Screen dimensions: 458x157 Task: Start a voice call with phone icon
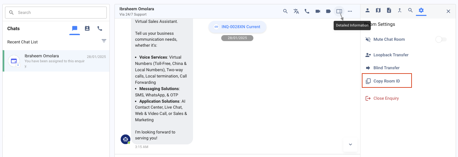[307, 11]
